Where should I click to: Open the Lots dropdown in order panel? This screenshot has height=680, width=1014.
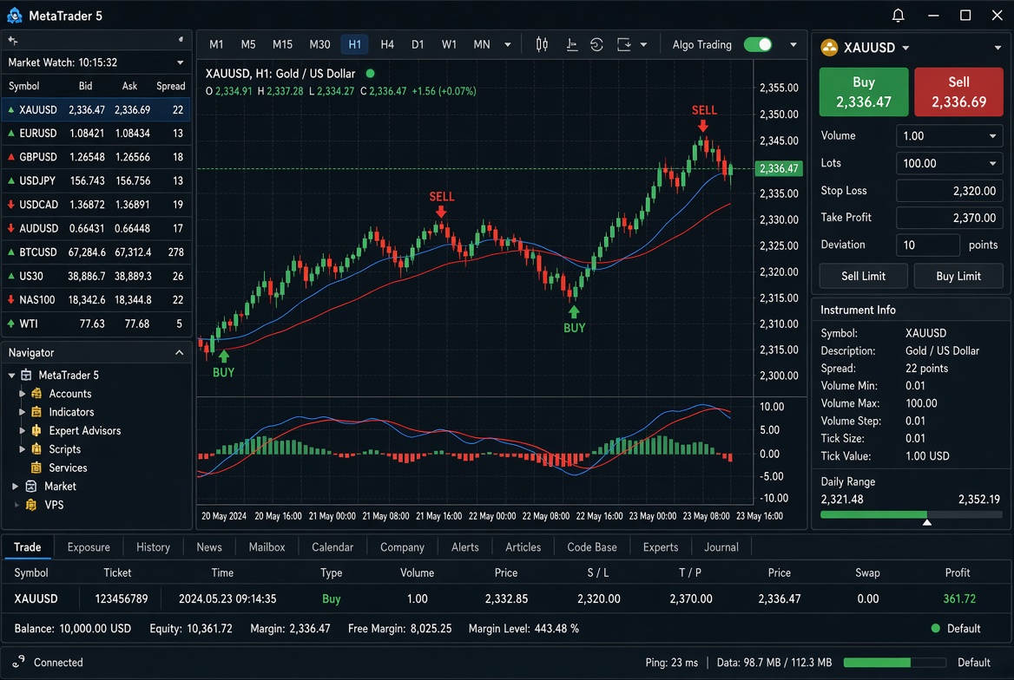[992, 164]
